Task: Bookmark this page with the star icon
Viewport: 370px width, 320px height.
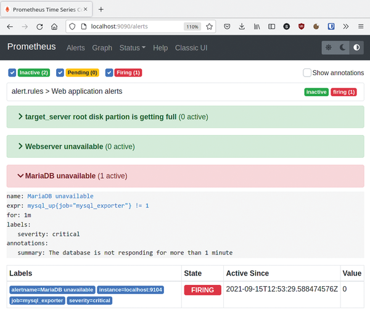Action: pyautogui.click(x=209, y=27)
